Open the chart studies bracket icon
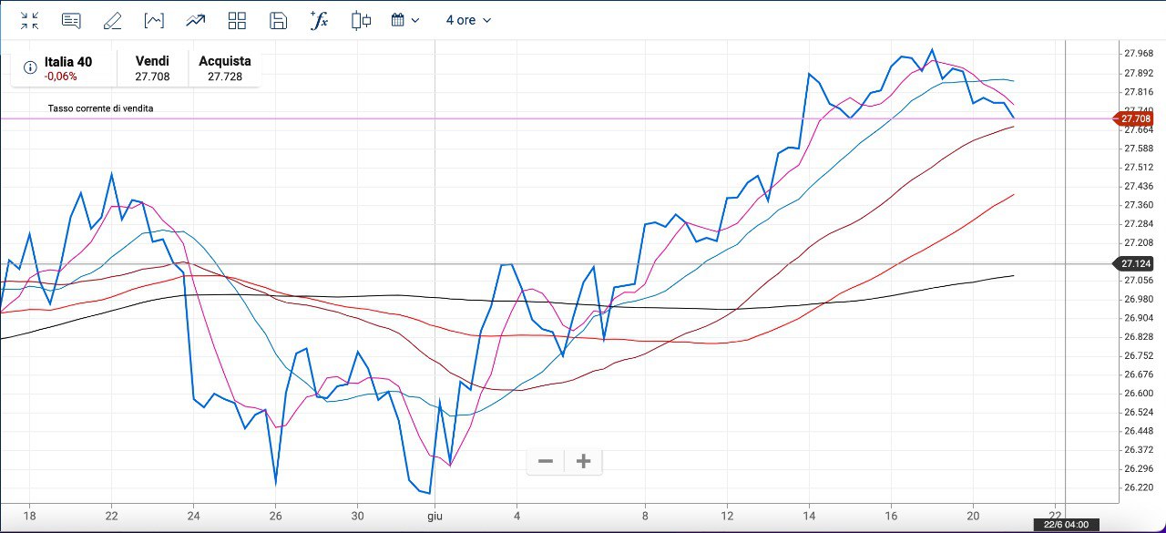Image resolution: width=1166 pixels, height=533 pixels. tap(154, 20)
